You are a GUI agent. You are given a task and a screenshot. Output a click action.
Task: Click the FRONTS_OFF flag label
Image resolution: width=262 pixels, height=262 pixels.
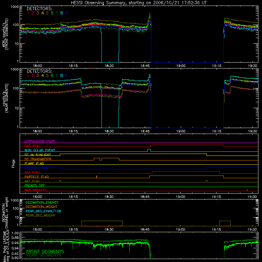pyautogui.click(x=35, y=185)
